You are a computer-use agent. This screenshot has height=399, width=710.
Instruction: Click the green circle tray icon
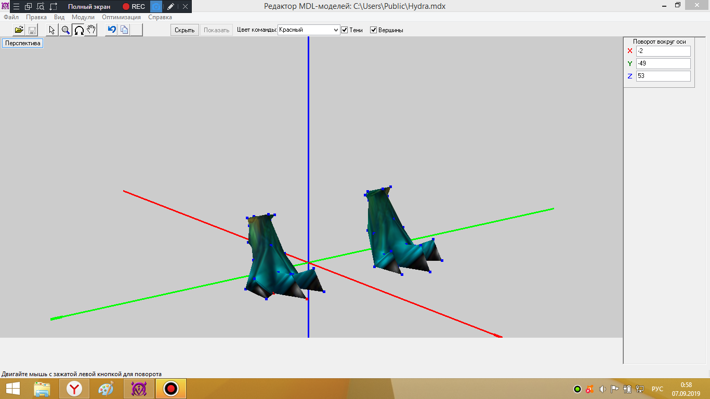[x=577, y=389]
